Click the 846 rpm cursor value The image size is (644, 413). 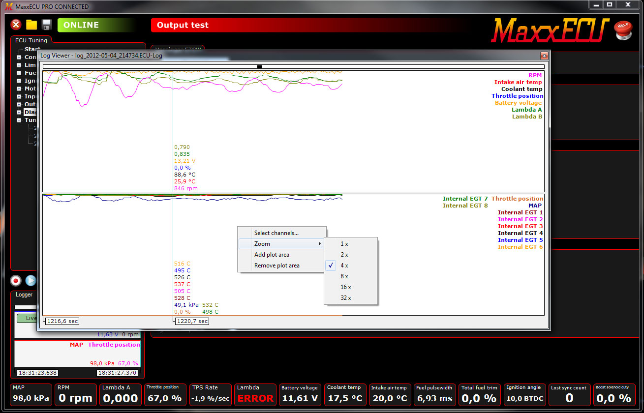point(185,188)
